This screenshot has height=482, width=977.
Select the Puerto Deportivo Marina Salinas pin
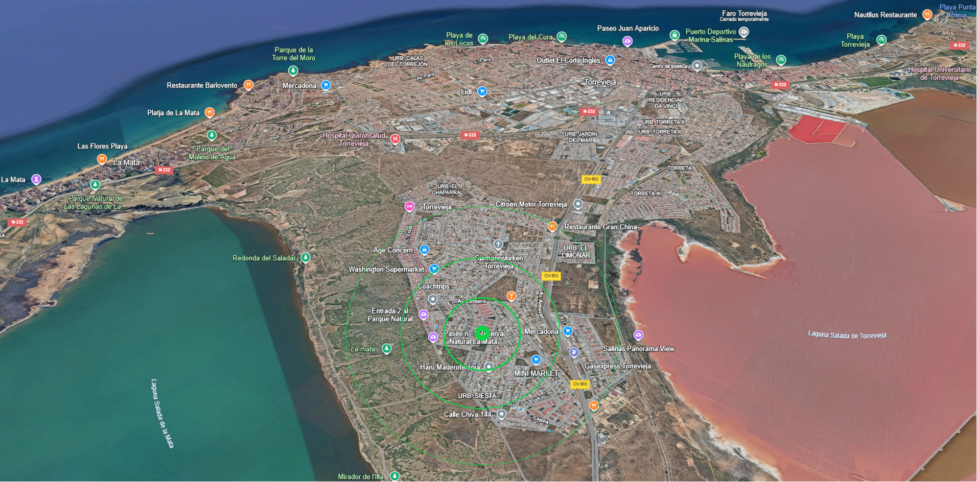[744, 32]
